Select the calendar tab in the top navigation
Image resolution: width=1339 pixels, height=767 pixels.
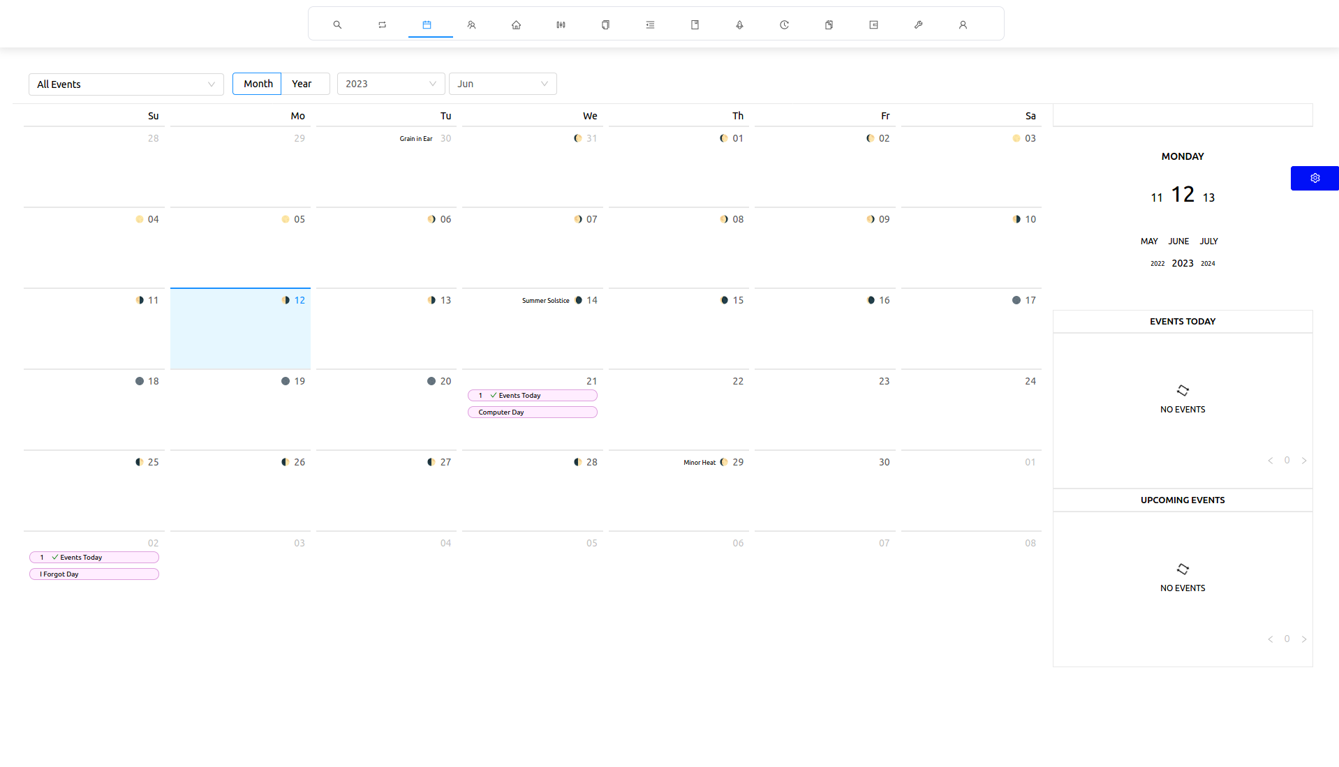(x=427, y=25)
